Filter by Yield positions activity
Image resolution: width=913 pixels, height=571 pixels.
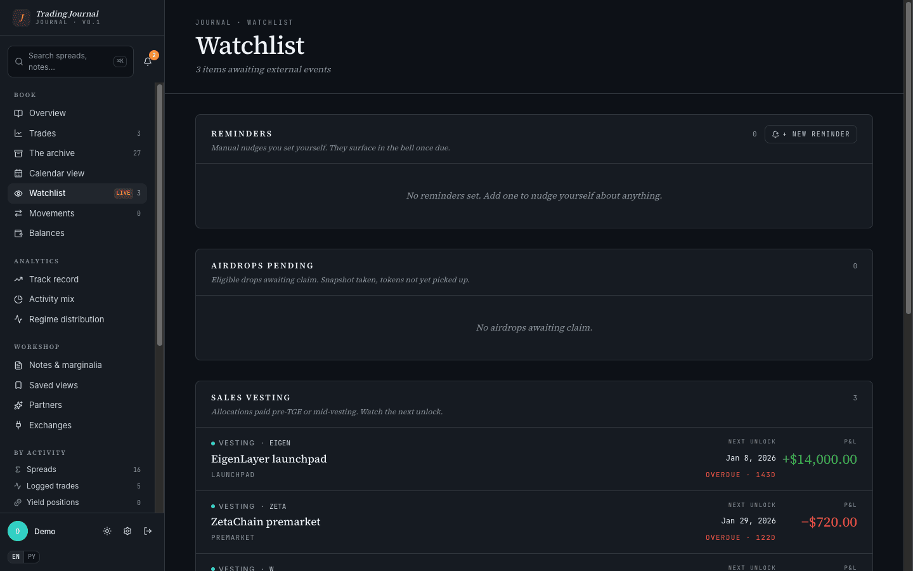coord(77,502)
